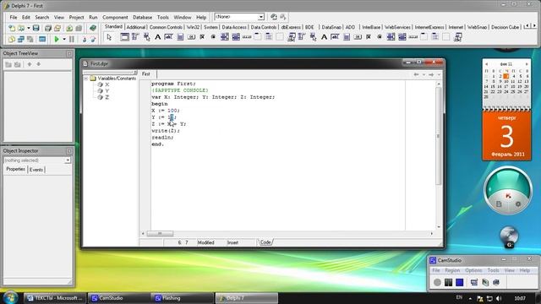Switch to InterBase palette tab

point(371,27)
